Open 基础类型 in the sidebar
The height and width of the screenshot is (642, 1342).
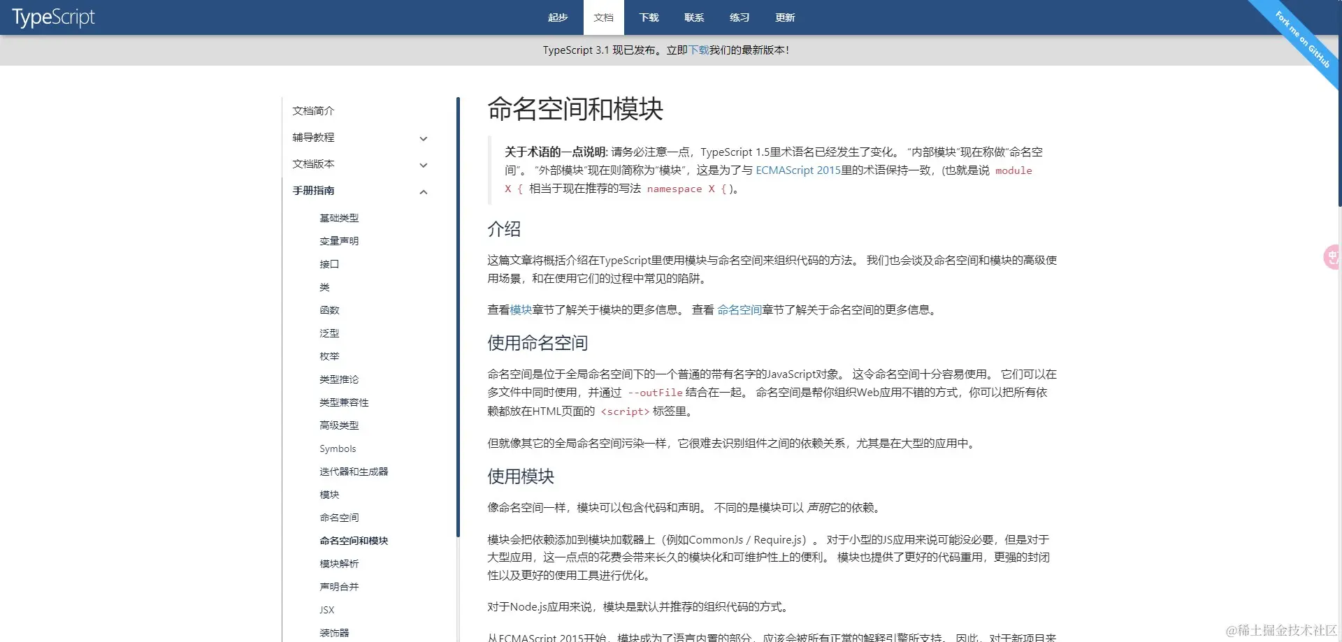pos(339,218)
